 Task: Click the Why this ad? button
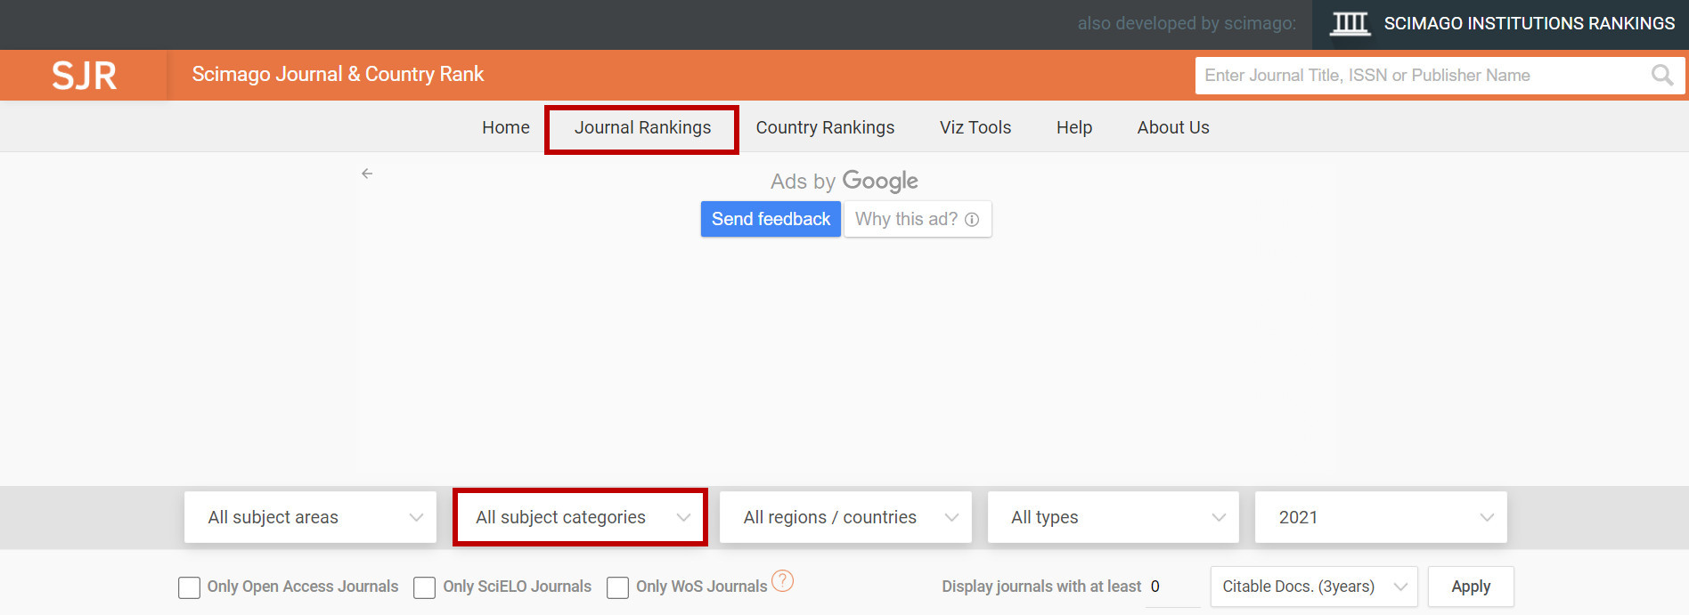point(918,219)
